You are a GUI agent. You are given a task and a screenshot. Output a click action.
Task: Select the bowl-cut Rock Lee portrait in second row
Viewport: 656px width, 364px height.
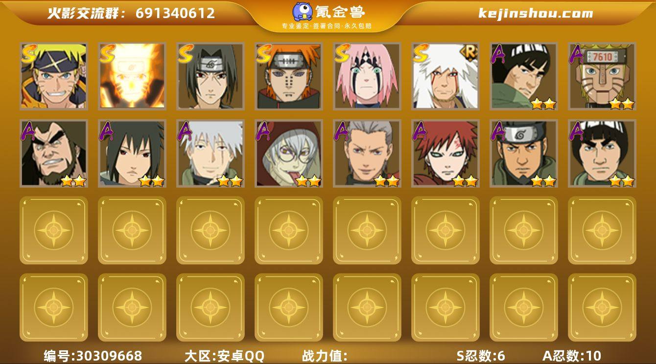coord(602,153)
